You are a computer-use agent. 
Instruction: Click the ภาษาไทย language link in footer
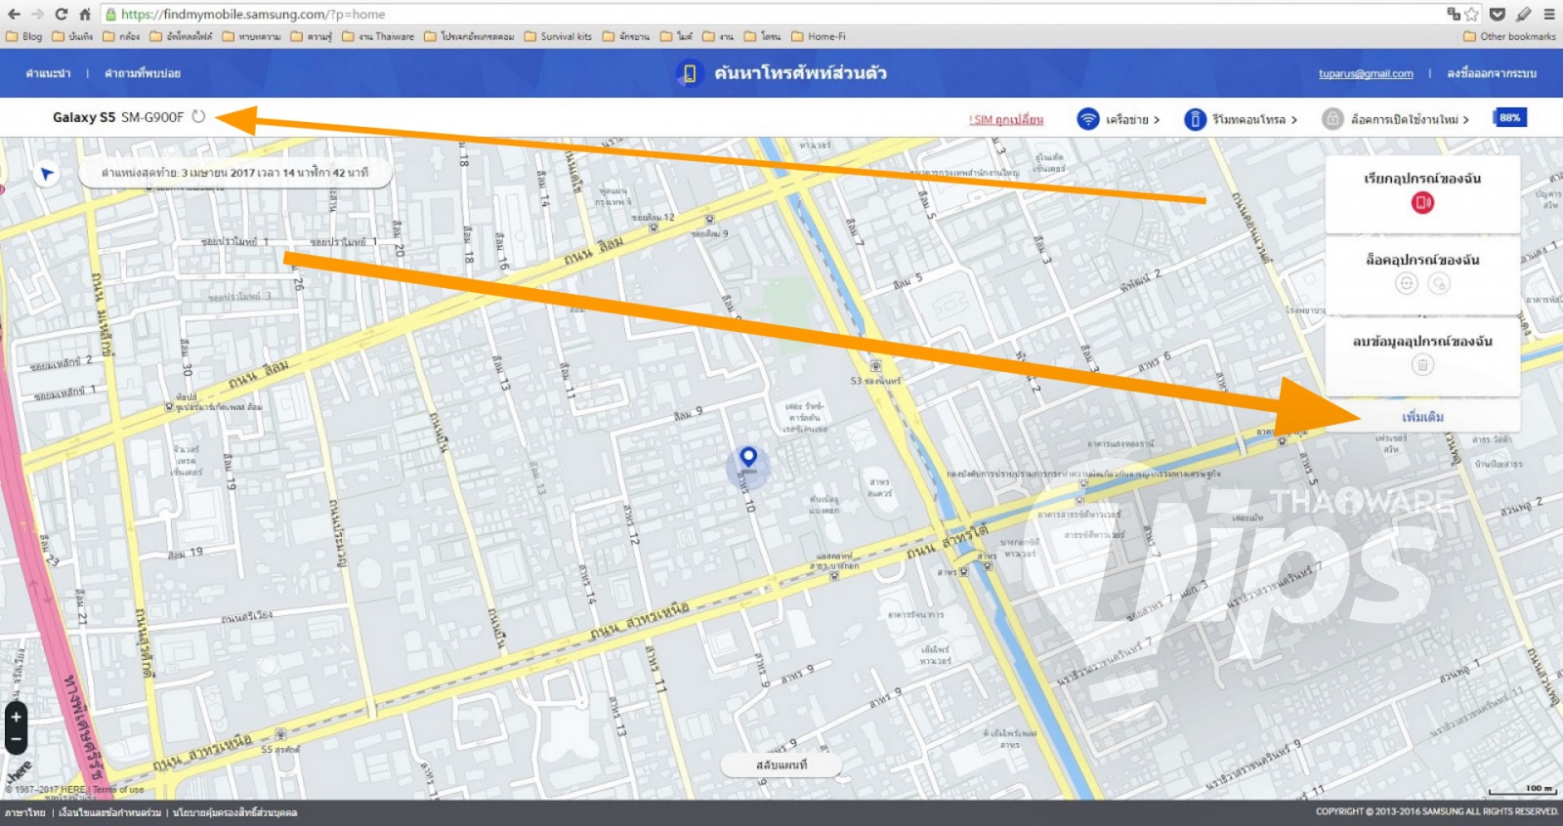click(24, 812)
